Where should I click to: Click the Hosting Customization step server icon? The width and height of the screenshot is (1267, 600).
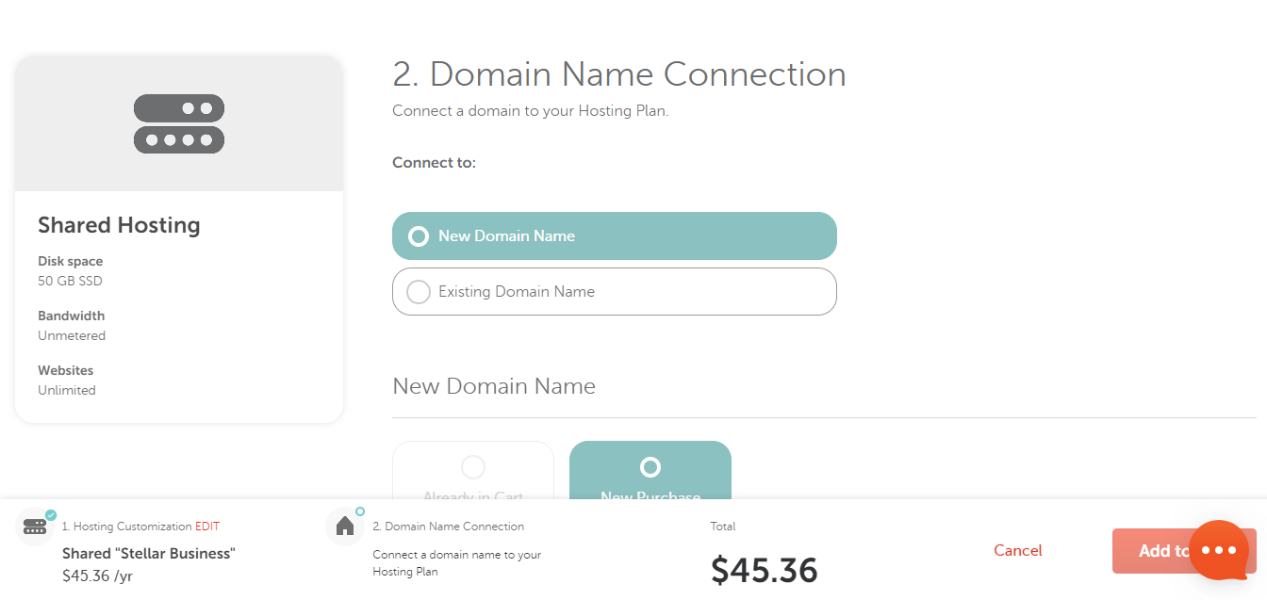[36, 527]
